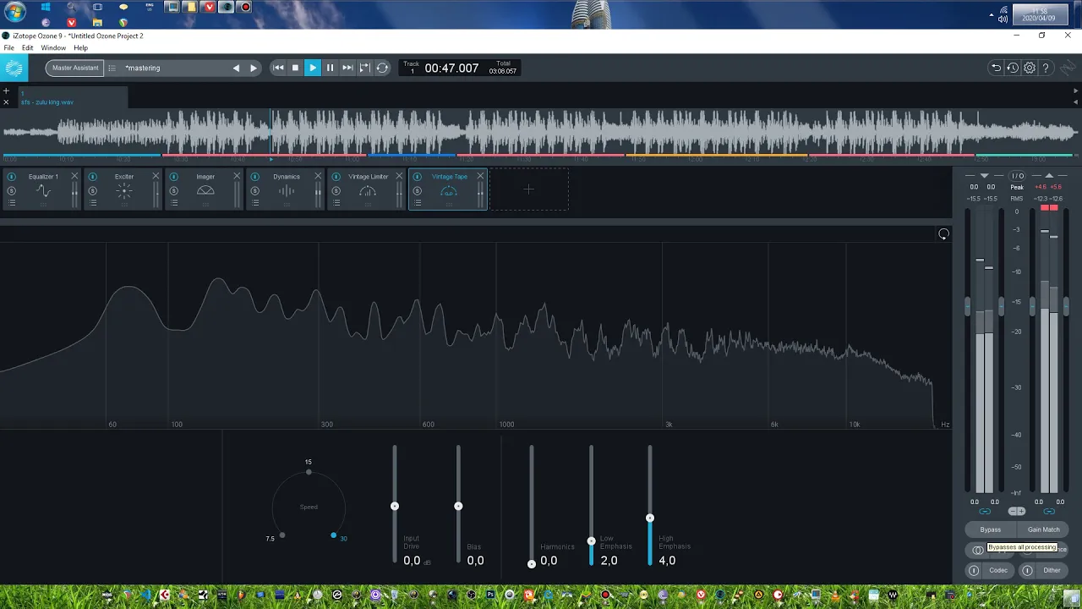The image size is (1082, 609).
Task: Open Ozone settings gear icon
Action: pos(1030,69)
